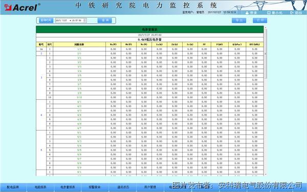Click the 编号 column header
This screenshot has height=192, width=307.
tap(50, 45)
